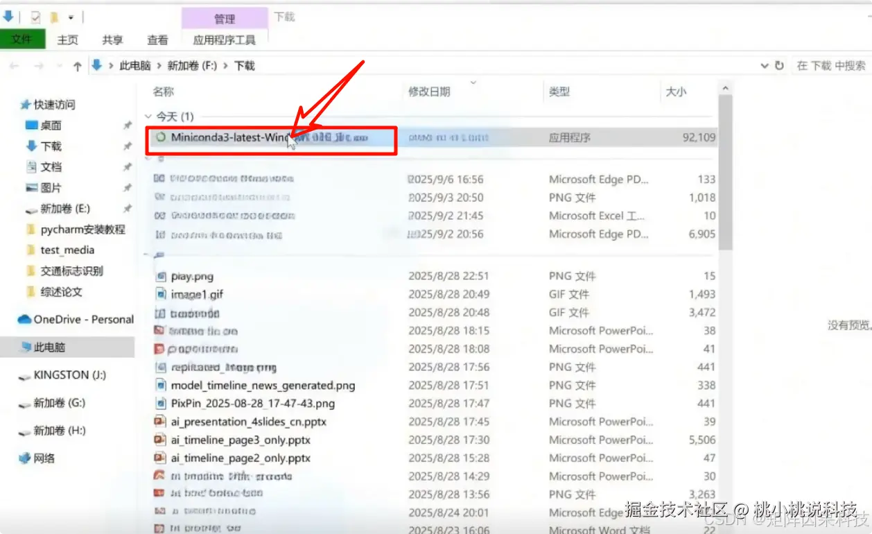The image size is (872, 534).
Task: Click 下载 segment in the address bar
Action: (x=244, y=65)
